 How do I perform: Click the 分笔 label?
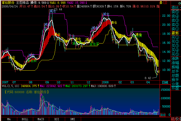click(175, 84)
